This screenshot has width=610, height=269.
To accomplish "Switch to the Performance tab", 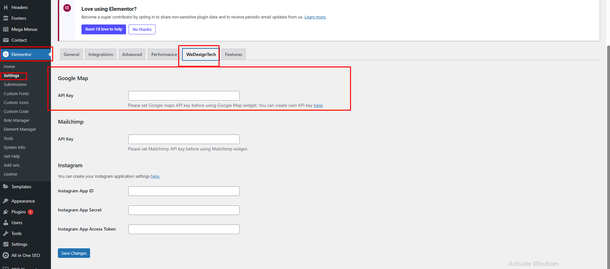I will (164, 54).
